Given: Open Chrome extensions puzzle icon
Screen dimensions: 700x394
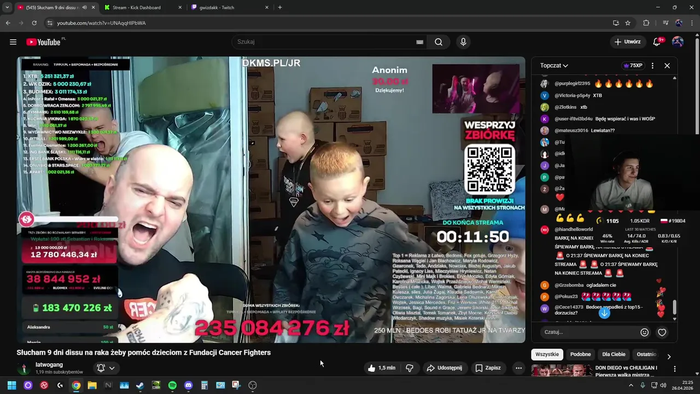Looking at the screenshot, I should pyautogui.click(x=646, y=23).
